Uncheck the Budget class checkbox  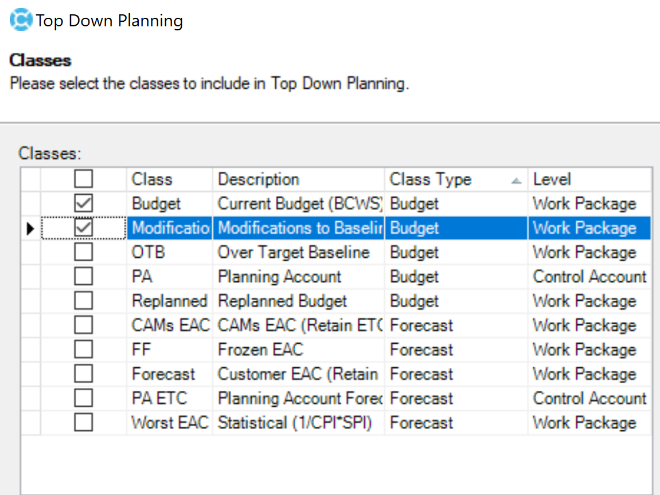tap(83, 203)
